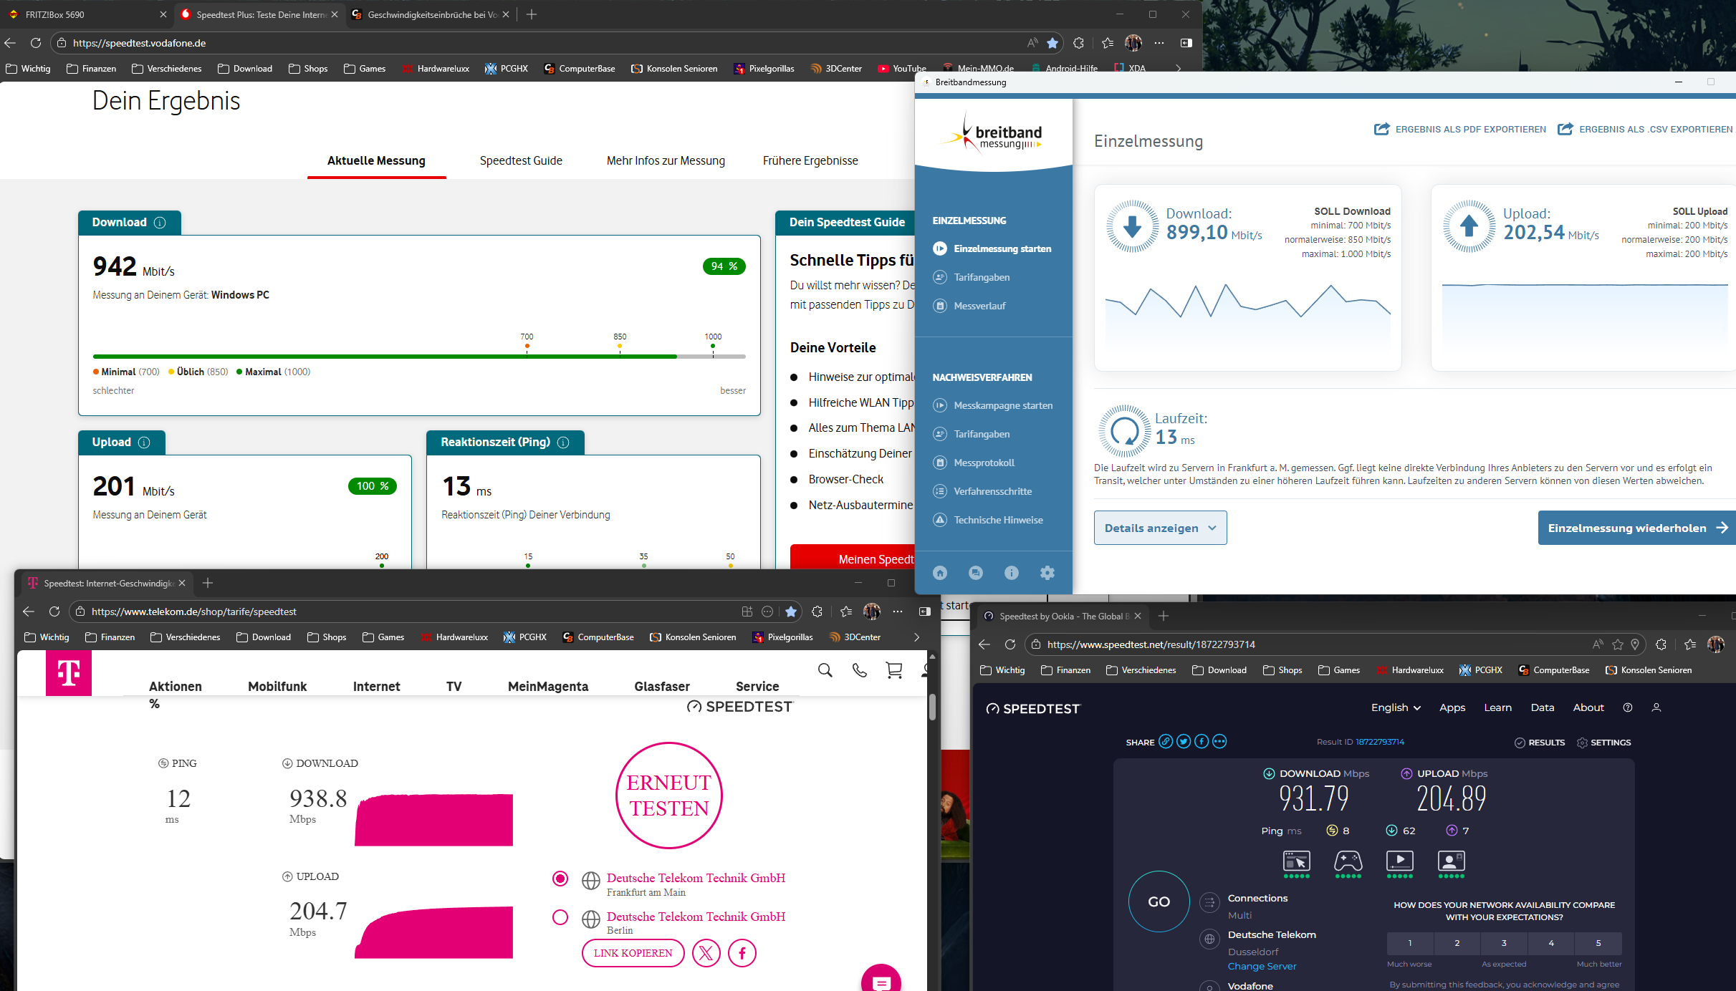Click the info icon in Breitbandmessung sidebar
This screenshot has width=1736, height=991.
coord(1012,573)
